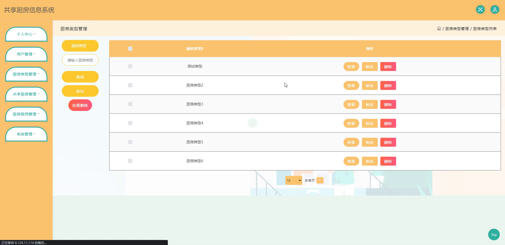Expand the 厨房租用管理 sidebar menu
This screenshot has width=505, height=245.
(26, 114)
